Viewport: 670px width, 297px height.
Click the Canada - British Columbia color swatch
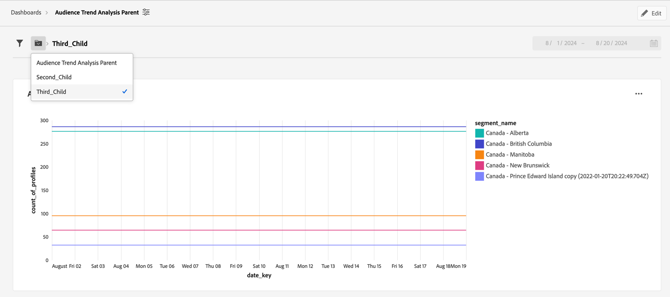tap(479, 143)
